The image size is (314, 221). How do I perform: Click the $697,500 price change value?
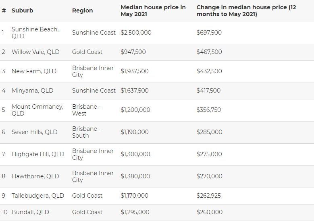click(x=209, y=33)
